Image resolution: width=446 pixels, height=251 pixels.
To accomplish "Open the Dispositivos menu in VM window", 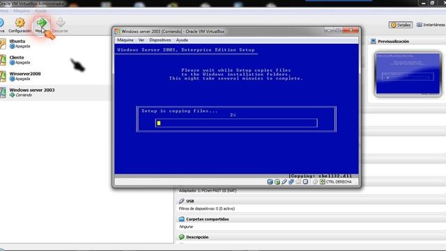I will click(160, 40).
